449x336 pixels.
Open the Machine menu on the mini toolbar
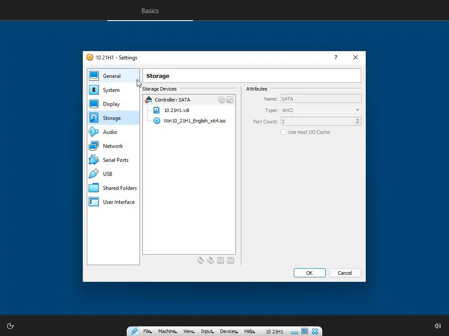[x=167, y=332]
